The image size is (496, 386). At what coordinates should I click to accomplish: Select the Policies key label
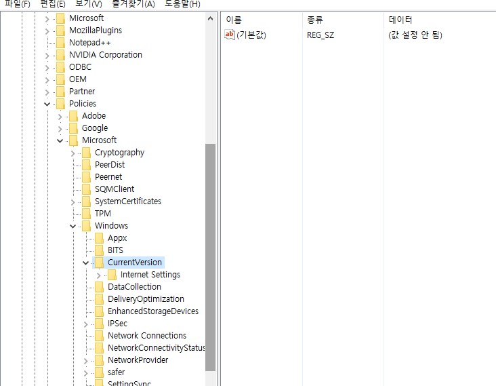click(x=83, y=104)
